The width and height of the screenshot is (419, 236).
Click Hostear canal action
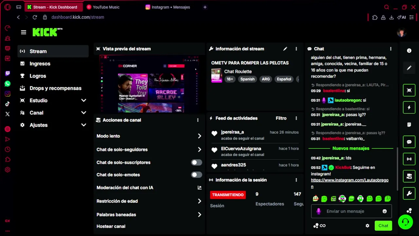(111, 226)
